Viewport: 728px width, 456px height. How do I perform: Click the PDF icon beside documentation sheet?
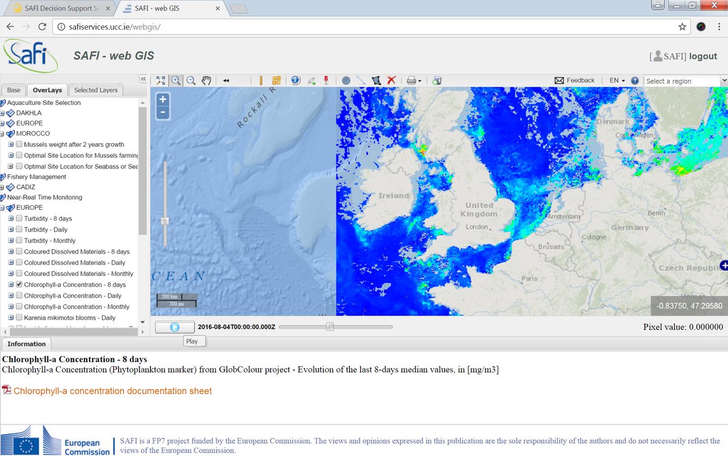(7, 391)
